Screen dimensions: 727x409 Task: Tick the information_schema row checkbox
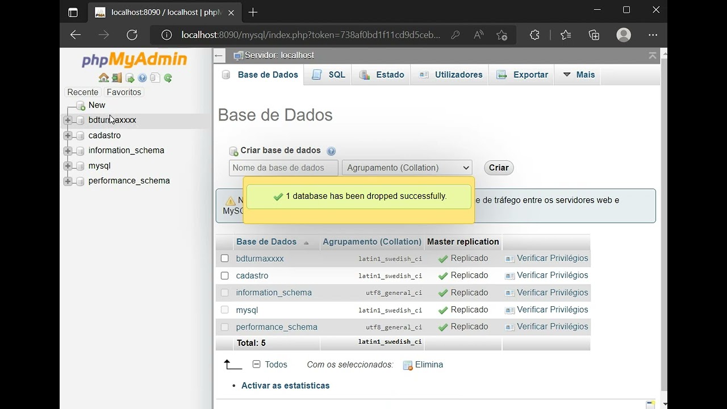click(225, 293)
